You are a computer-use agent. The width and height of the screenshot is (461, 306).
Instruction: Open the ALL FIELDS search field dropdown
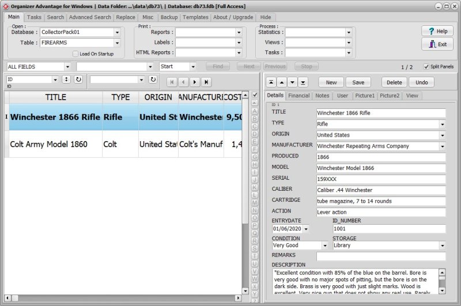67,67
